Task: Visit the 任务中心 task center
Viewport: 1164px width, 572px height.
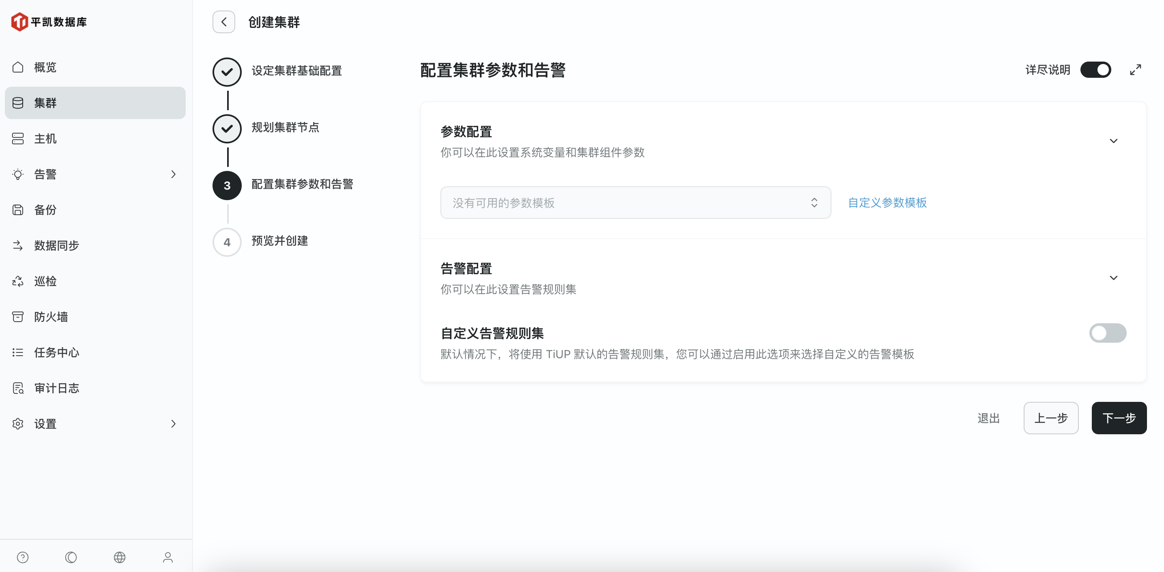Action: [x=56, y=352]
